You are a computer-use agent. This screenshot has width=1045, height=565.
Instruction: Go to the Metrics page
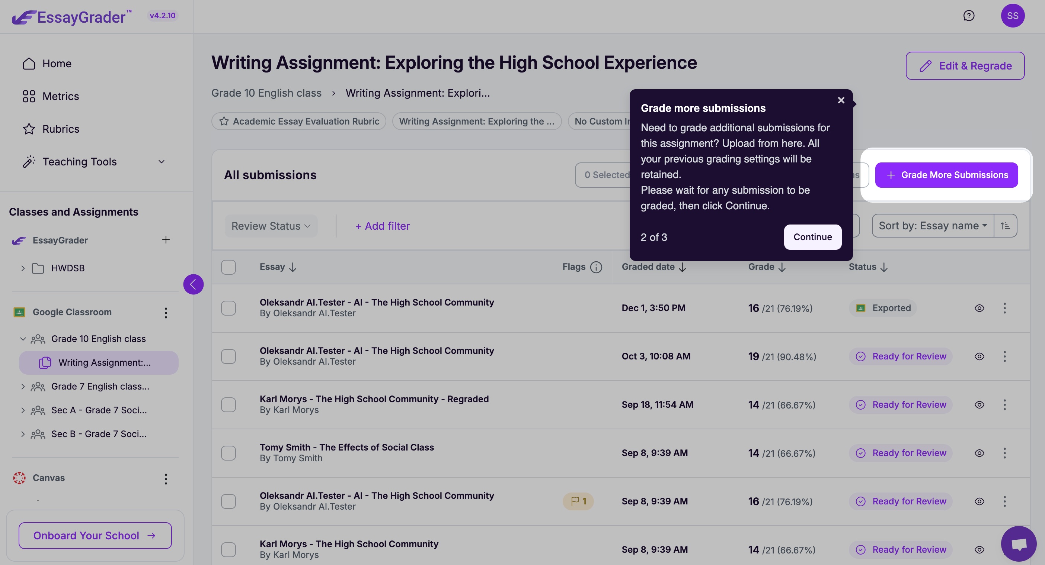pos(60,97)
